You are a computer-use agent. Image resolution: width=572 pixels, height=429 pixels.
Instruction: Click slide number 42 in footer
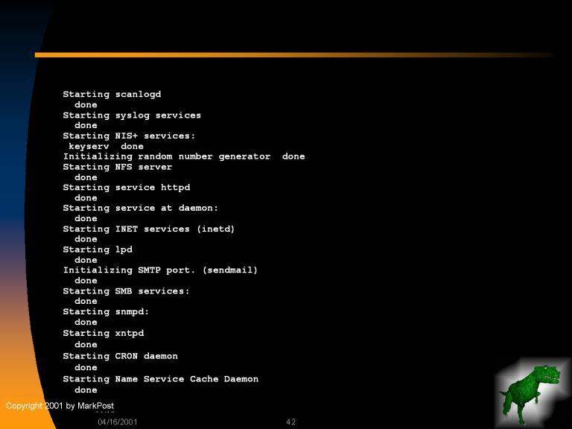coord(290,422)
